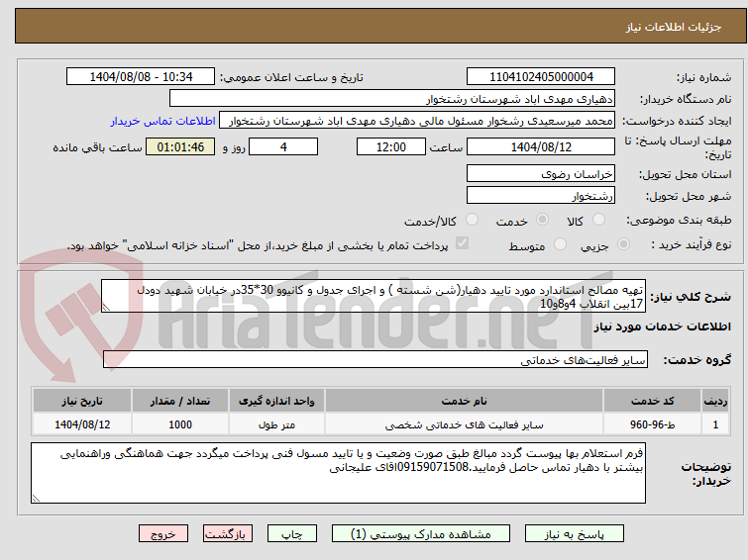Click the پاسخ به نیاز button
748x560 pixels.
pos(575,534)
